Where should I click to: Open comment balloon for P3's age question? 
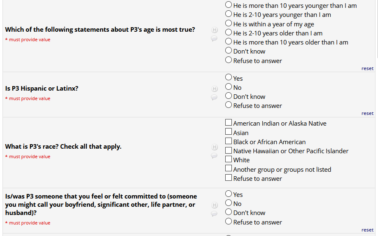click(x=214, y=38)
